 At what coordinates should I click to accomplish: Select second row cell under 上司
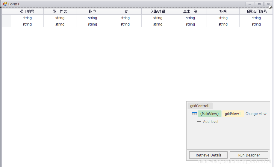tap(125, 24)
